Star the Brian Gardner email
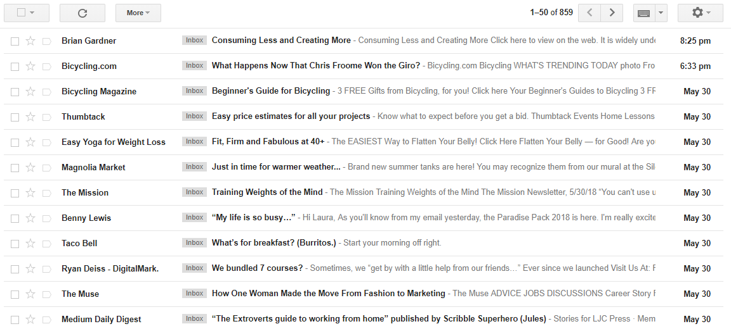Image resolution: width=731 pixels, height=331 pixels. (x=30, y=41)
